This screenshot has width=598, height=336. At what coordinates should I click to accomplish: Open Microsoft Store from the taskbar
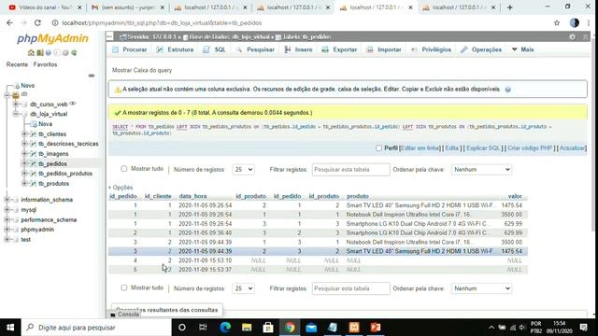coord(268,328)
